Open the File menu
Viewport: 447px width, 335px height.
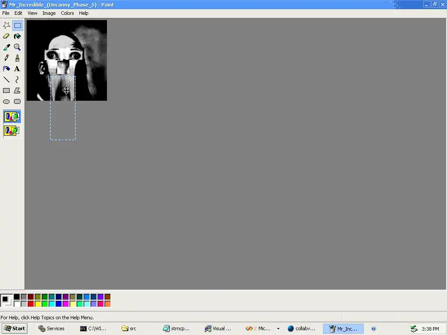point(6,13)
